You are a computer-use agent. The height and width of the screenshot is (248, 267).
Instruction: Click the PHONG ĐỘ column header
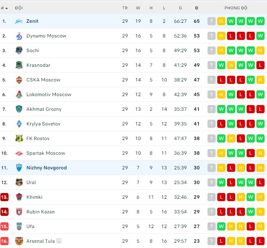click(x=236, y=8)
